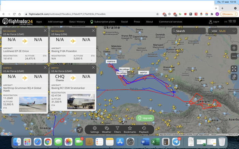This screenshot has width=239, height=149.
Task: Open Microsoft Excel in the Dock
Action: point(155,142)
